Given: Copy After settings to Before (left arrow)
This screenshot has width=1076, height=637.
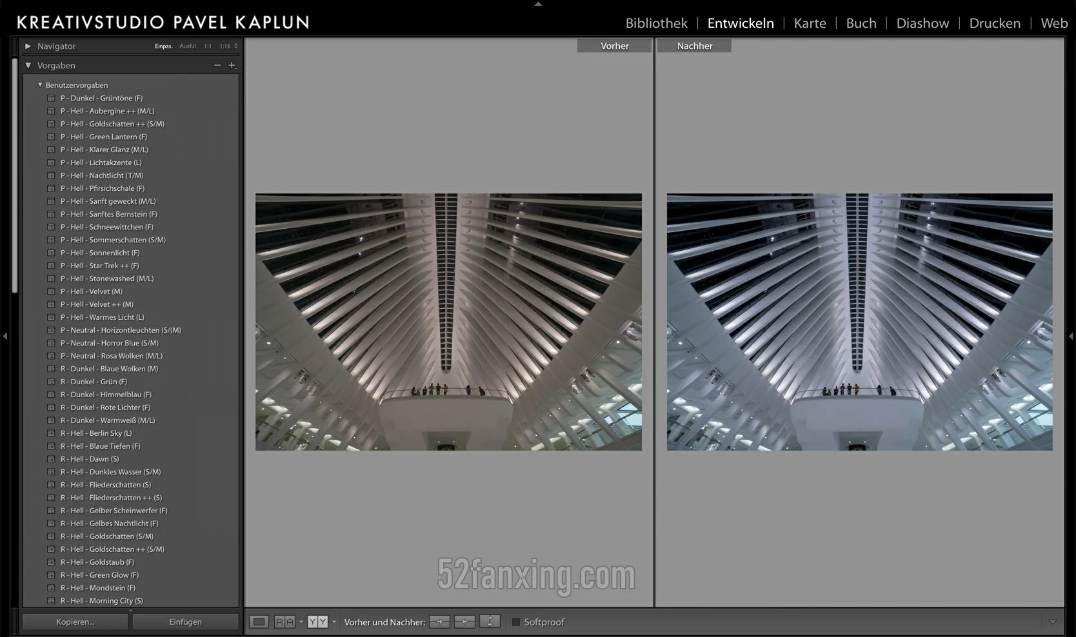Looking at the screenshot, I should tap(464, 622).
